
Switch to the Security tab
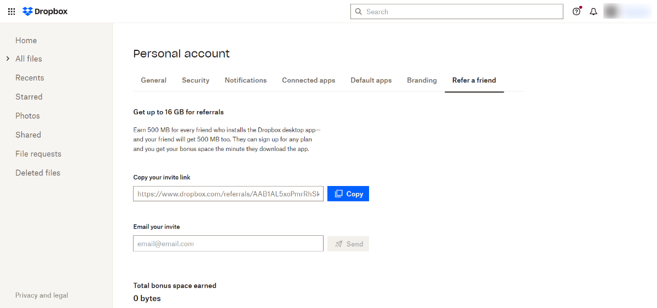(195, 80)
